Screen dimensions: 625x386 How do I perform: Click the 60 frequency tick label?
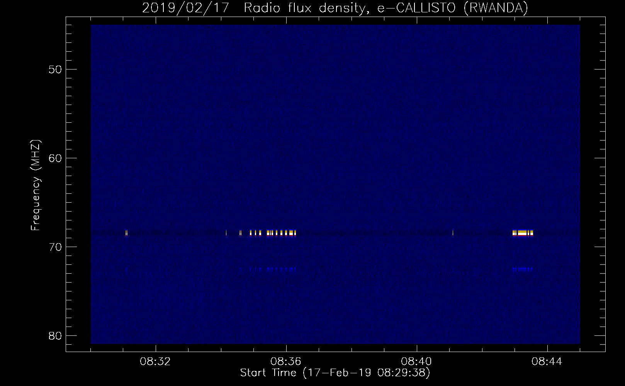55,158
